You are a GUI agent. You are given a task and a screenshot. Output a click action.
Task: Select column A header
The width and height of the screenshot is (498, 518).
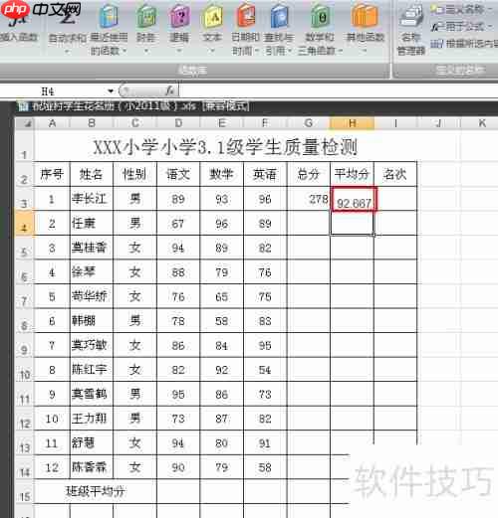[x=52, y=123]
